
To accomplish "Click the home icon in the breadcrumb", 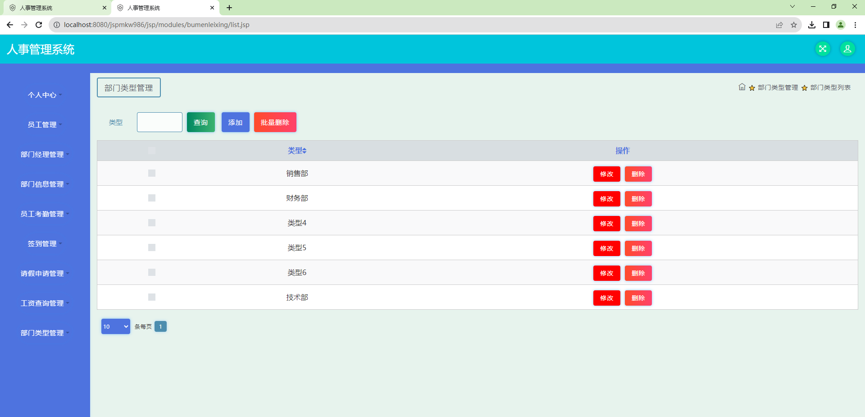I will tap(742, 87).
